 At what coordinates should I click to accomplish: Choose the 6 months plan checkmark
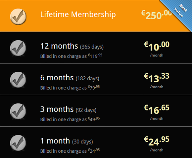coord(18,80)
